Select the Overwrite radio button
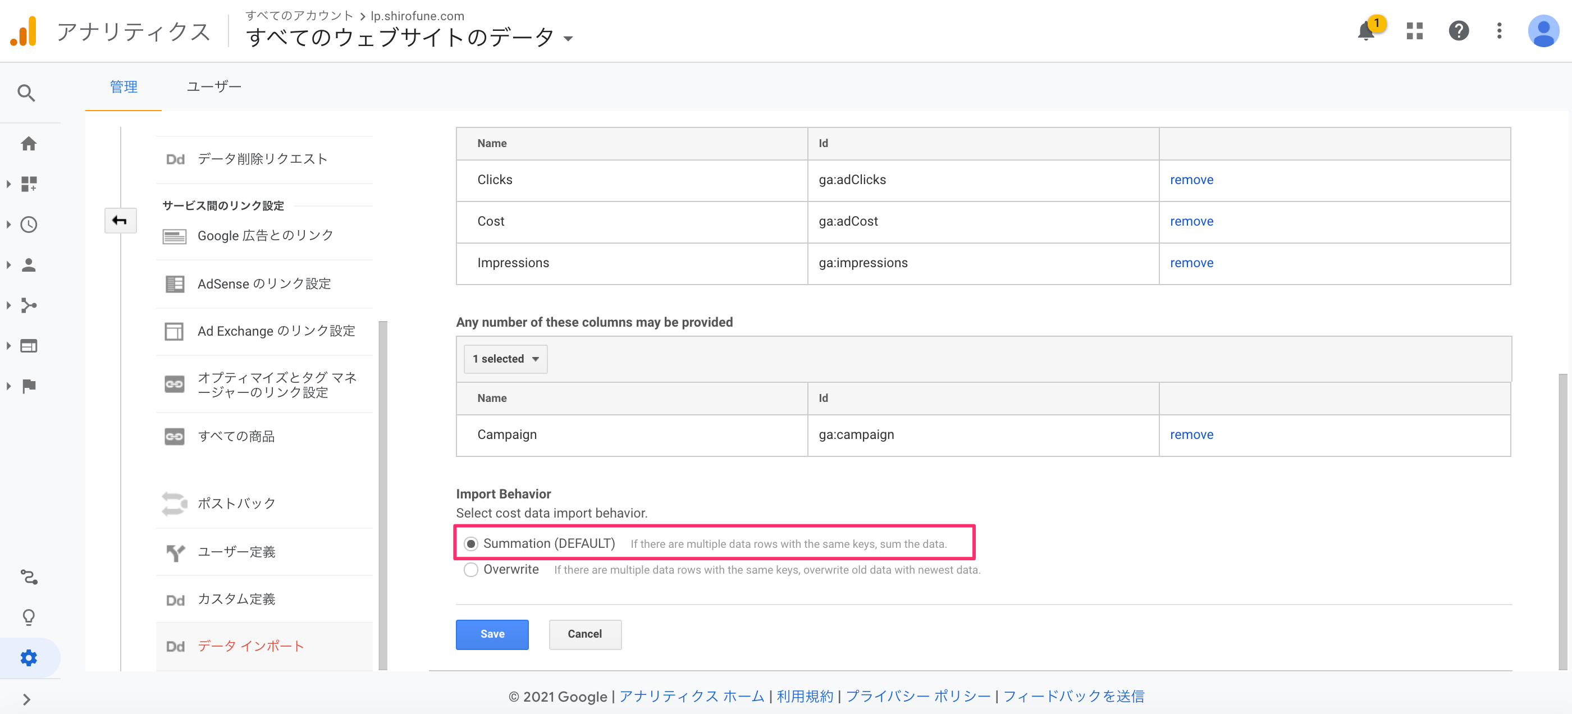Viewport: 1572px width, 714px height. click(x=470, y=569)
